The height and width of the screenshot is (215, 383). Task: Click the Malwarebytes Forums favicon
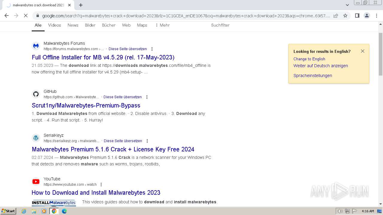[x=36, y=46]
